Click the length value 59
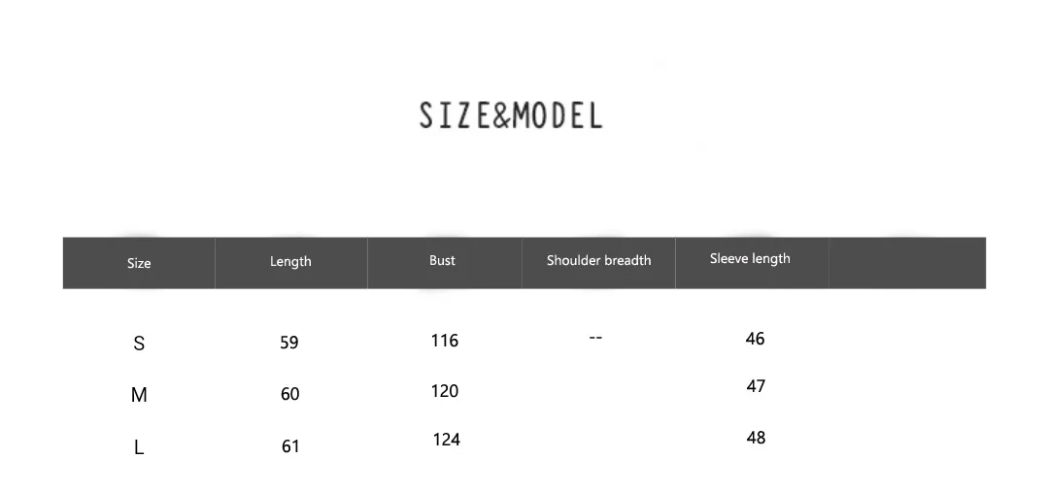The image size is (1049, 492). tap(289, 343)
